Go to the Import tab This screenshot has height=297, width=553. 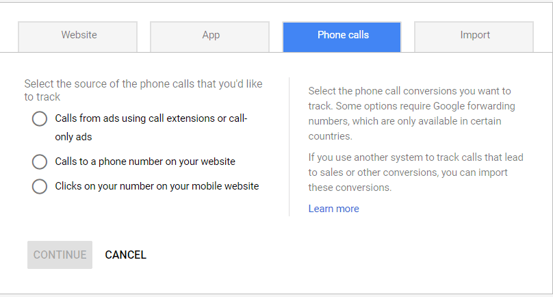point(474,37)
